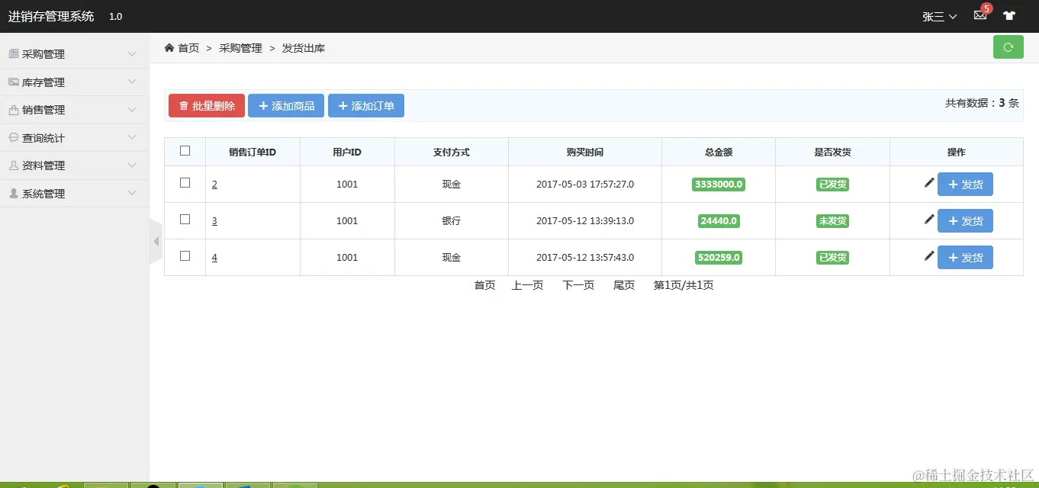Click edit pencil icon for order 3

928,219
